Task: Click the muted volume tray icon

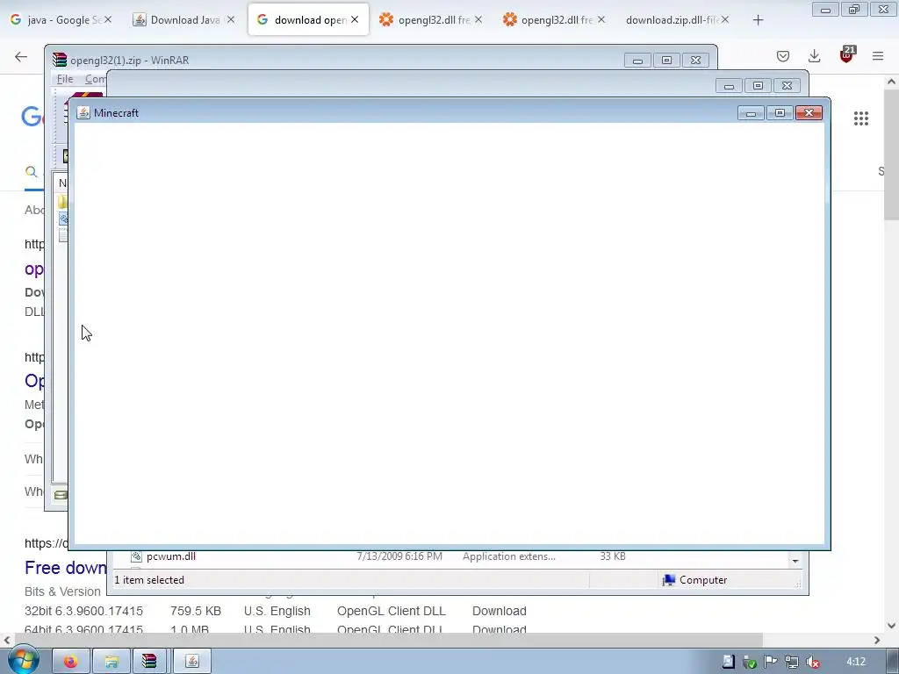Action: (x=812, y=662)
